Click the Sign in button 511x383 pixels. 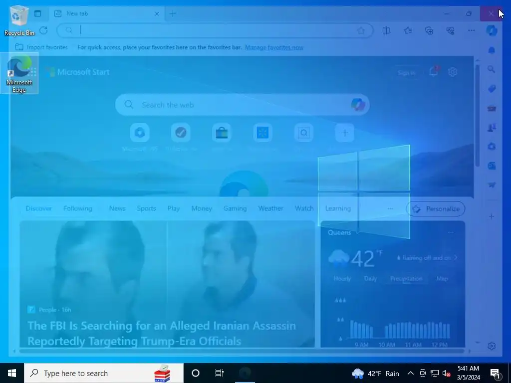[406, 73]
